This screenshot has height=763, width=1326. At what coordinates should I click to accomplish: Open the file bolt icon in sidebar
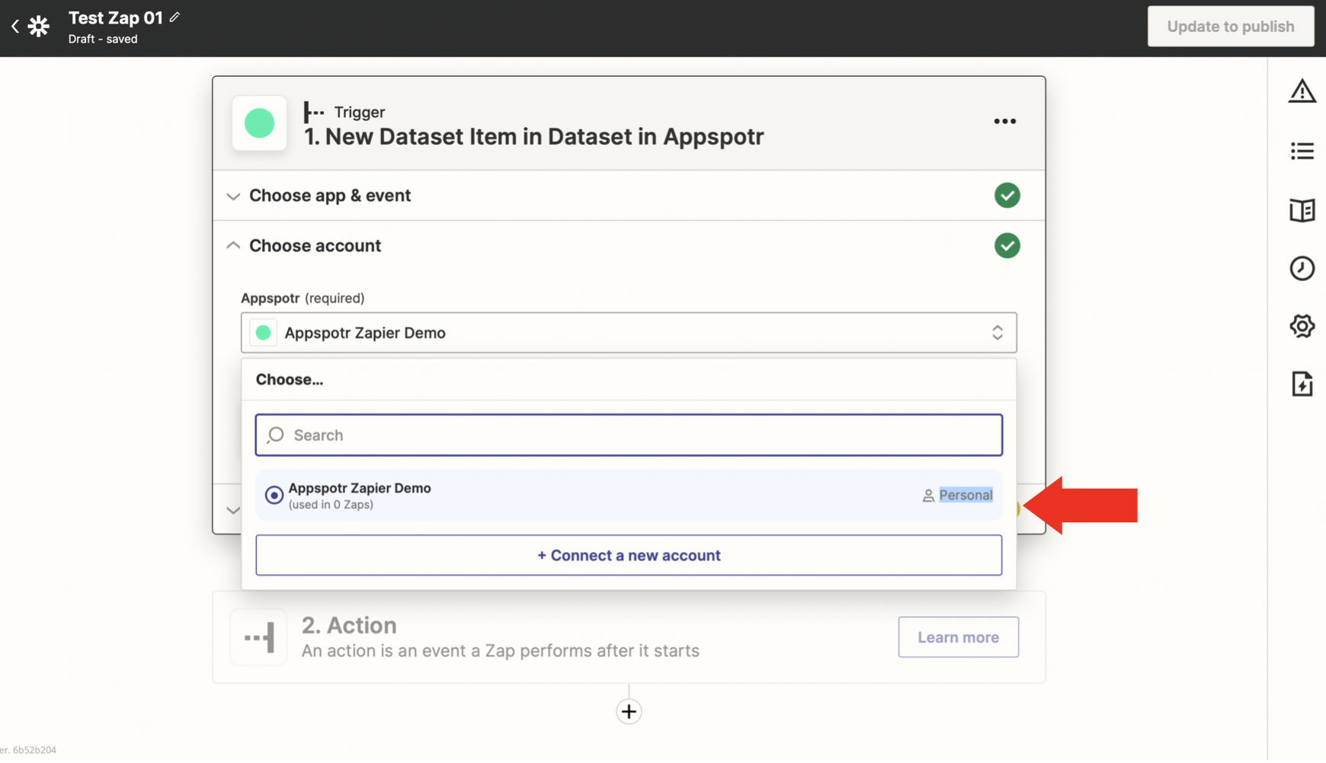pyautogui.click(x=1302, y=384)
